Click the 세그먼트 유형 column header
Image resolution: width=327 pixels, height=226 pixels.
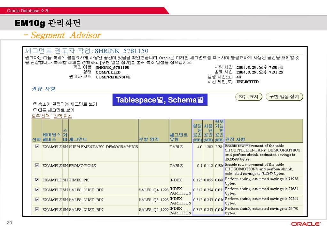point(178,137)
